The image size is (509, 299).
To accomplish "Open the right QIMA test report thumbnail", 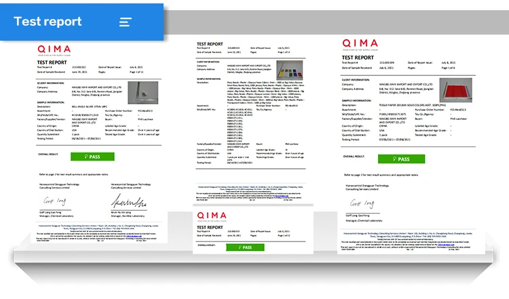I will [x=411, y=145].
